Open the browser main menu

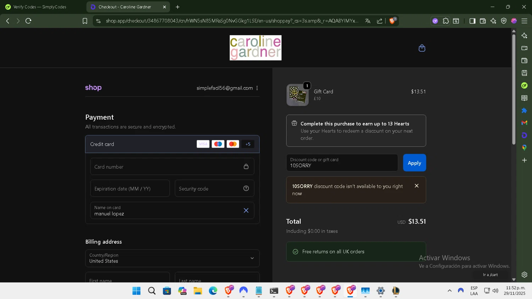pyautogui.click(x=524, y=21)
